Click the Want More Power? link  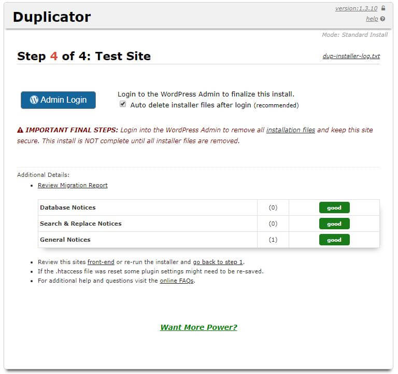point(198,327)
